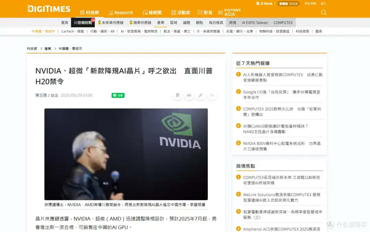
Task: Click the text size Tr icon
Action: click(212, 95)
